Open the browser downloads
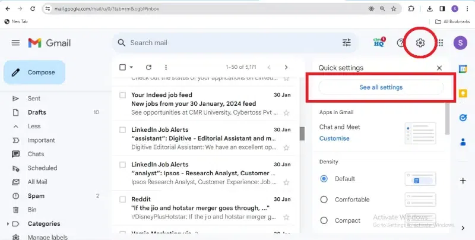The image size is (475, 240). coord(429,9)
